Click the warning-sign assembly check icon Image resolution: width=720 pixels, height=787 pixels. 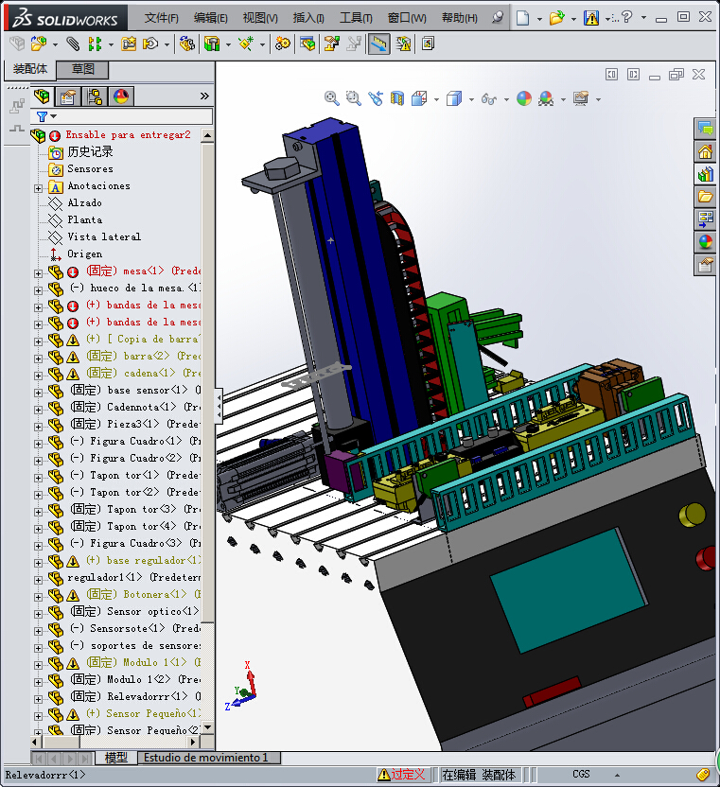403,44
